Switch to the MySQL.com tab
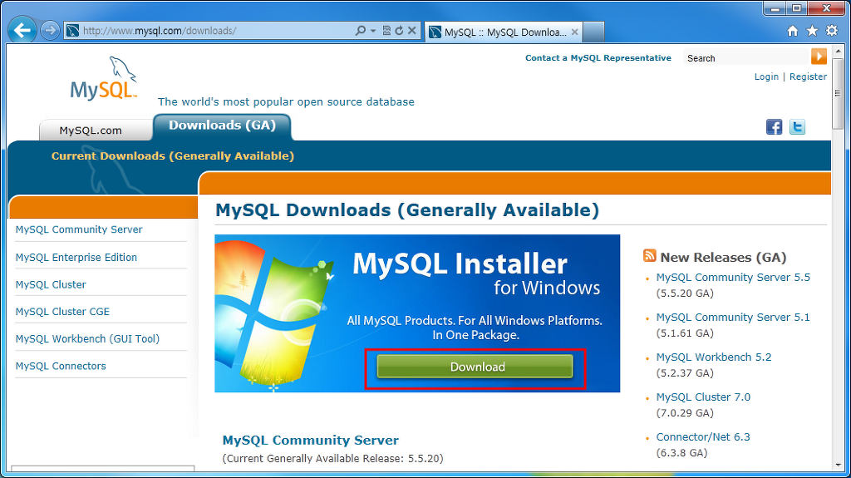 91,131
